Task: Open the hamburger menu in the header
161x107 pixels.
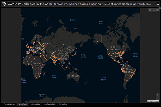Action: 158,4
